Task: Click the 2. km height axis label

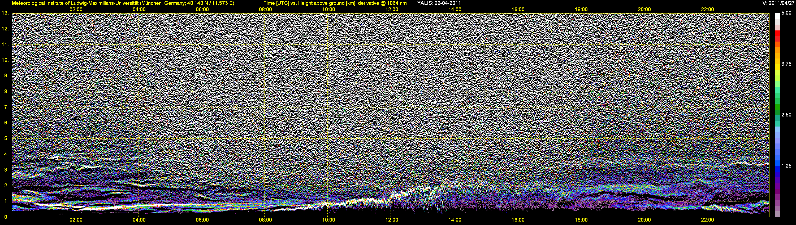Action: pyautogui.click(x=6, y=186)
